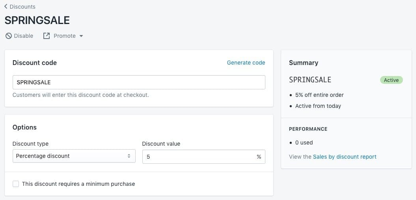
Task: Focus the SPRINGSALE discount code field
Action: [x=139, y=82]
